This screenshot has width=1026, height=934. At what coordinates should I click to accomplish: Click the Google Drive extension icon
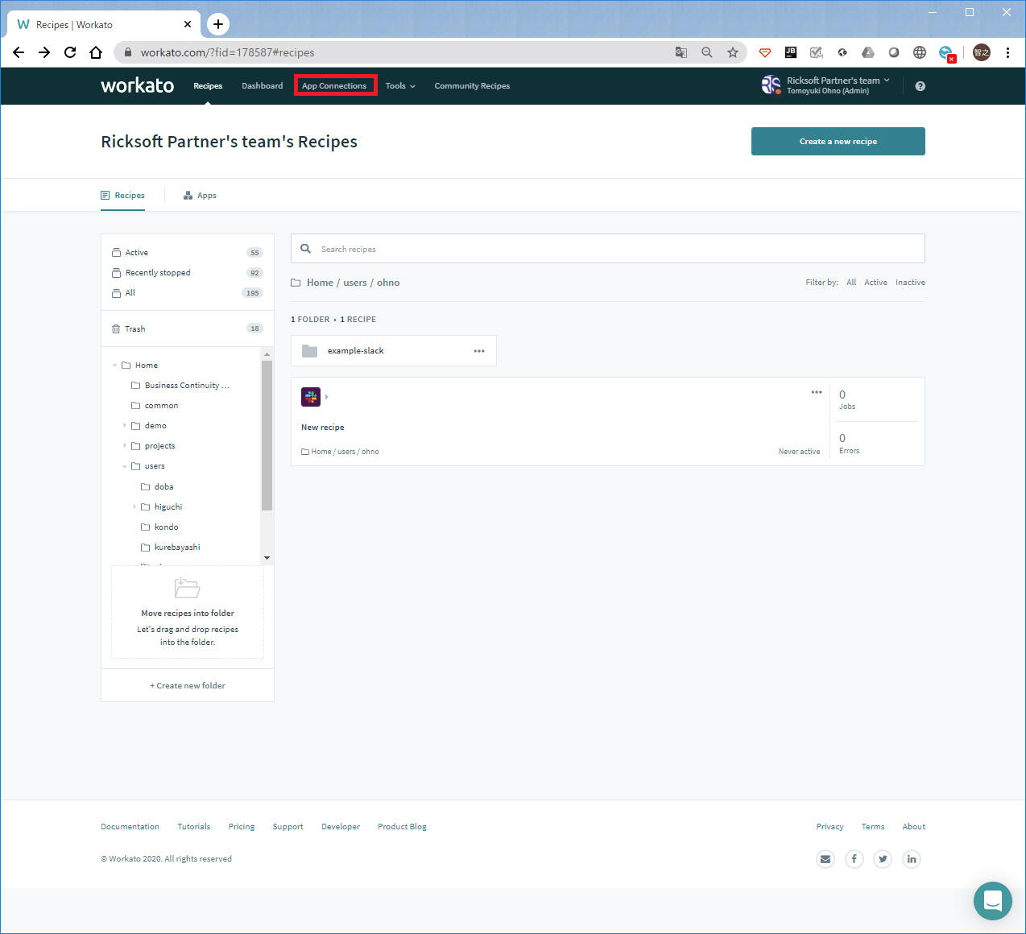click(868, 52)
